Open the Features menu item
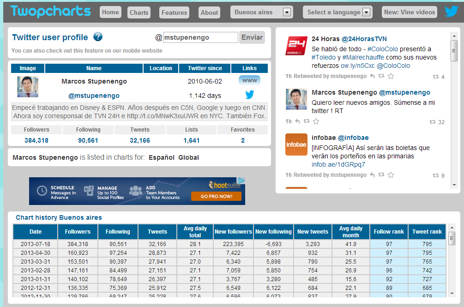Screen dimensions: 464x307 click(x=175, y=12)
